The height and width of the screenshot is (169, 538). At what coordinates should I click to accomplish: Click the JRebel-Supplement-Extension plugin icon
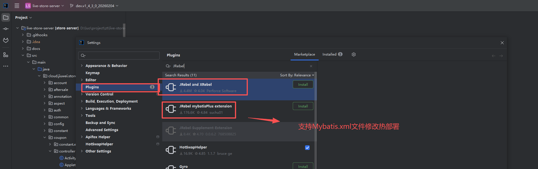coord(171,131)
